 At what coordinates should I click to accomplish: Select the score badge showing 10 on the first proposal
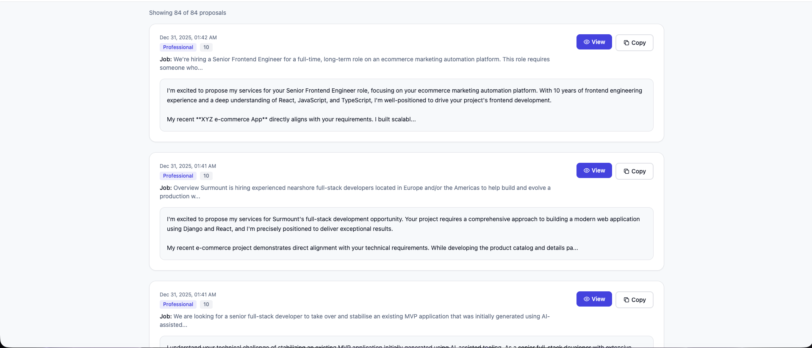205,47
